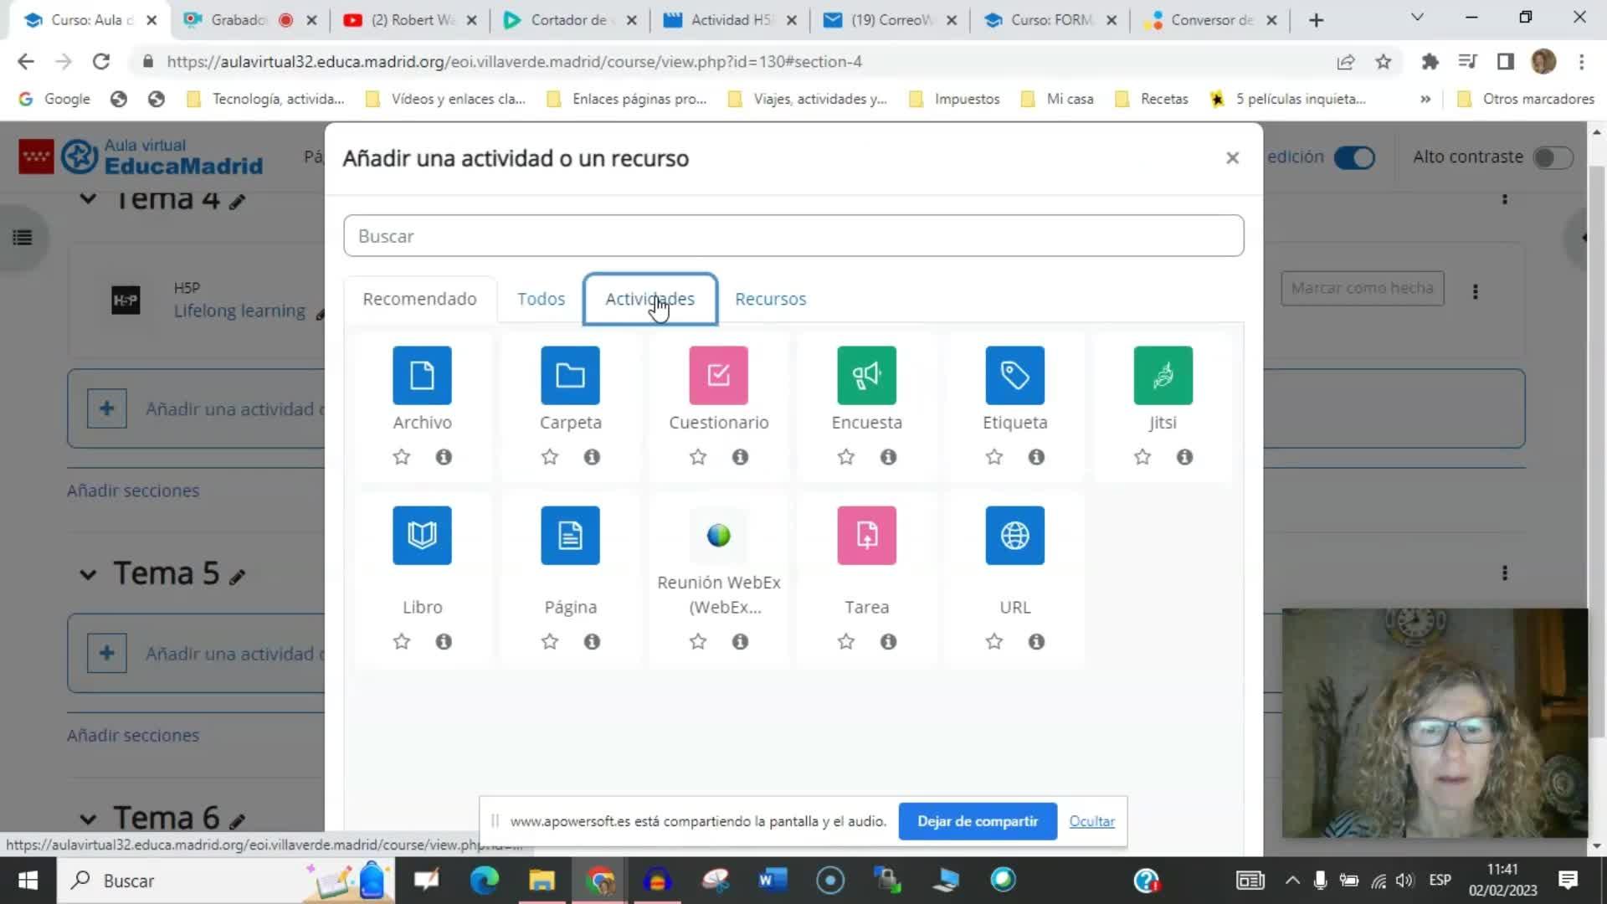Choose the Tarea assignment icon

(x=866, y=536)
